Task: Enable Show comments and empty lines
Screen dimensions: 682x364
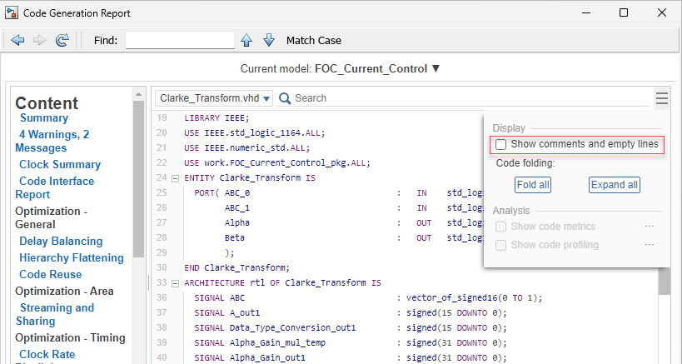Action: pos(501,145)
